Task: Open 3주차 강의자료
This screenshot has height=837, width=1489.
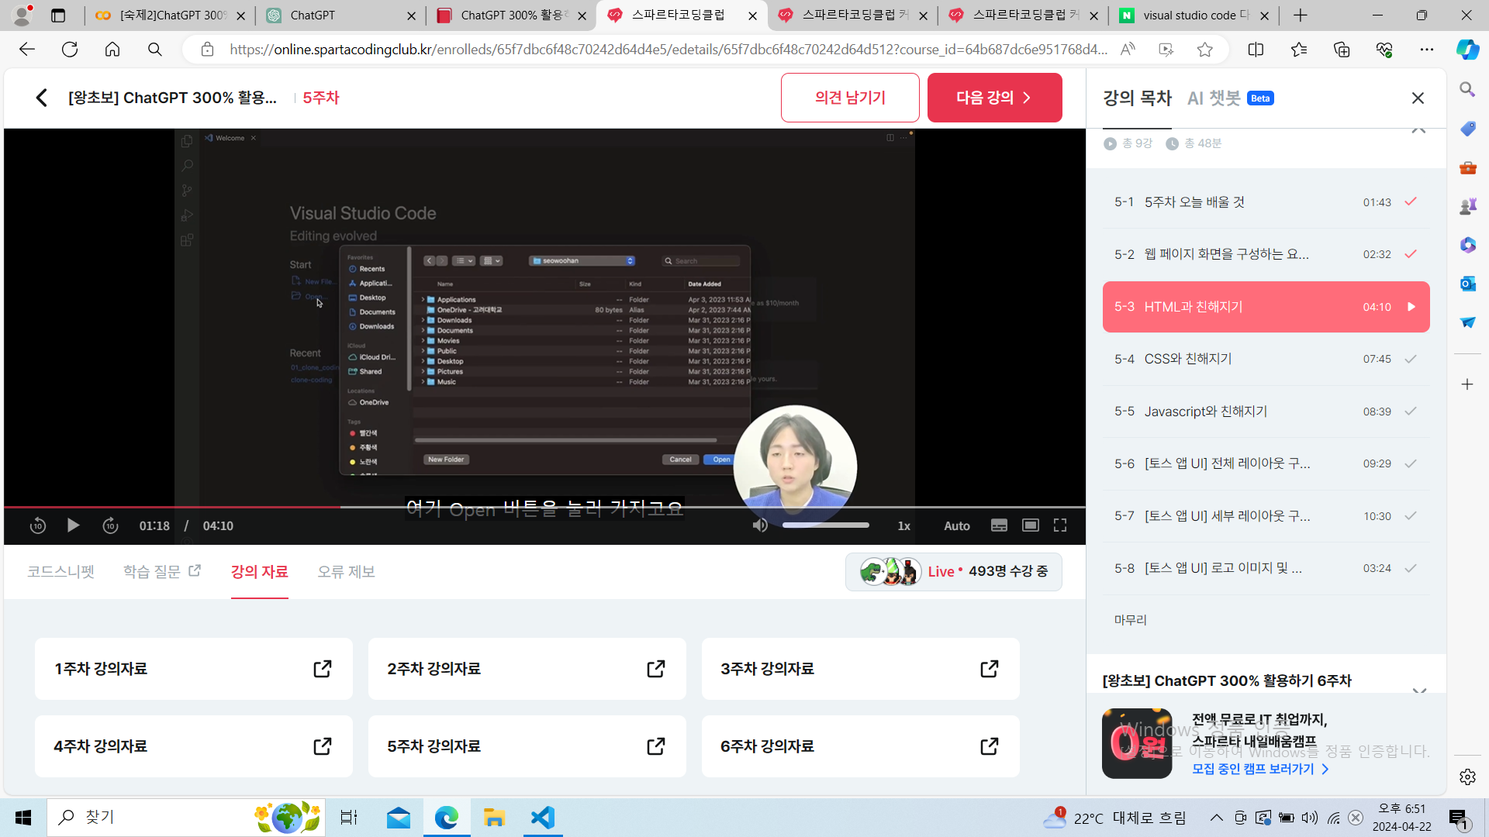Action: 861,669
